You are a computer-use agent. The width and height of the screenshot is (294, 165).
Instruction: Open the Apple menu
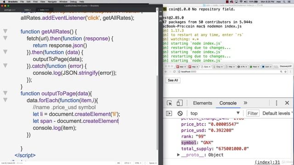[x=4, y=2]
